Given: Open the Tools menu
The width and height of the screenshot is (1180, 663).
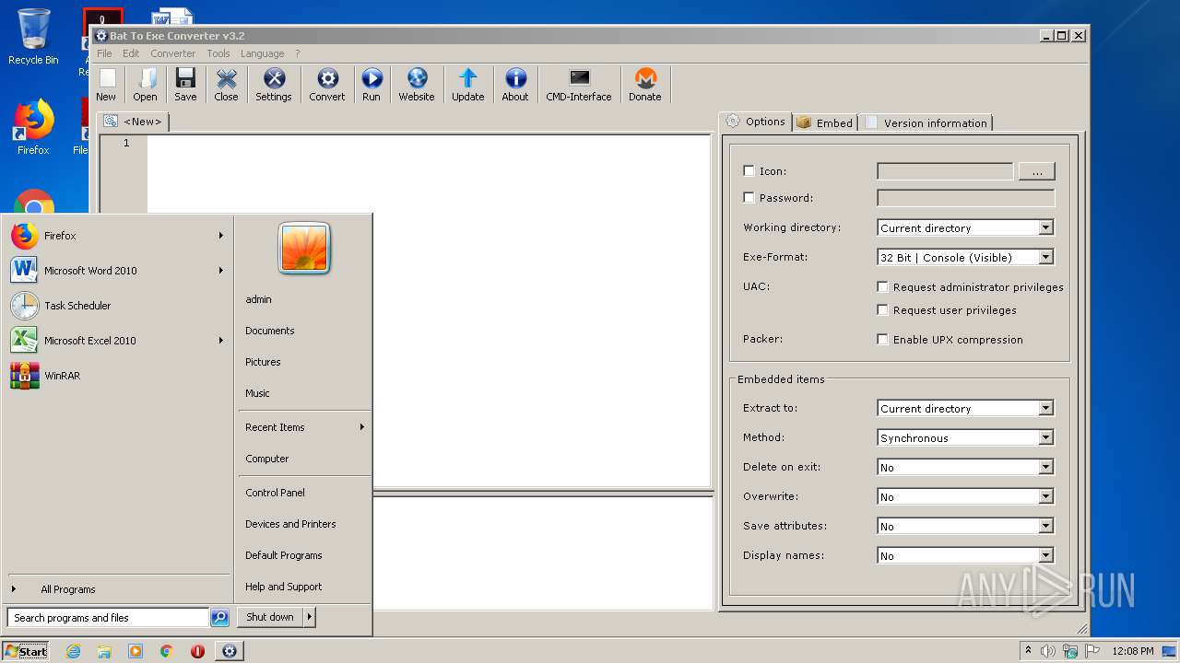Looking at the screenshot, I should (x=218, y=53).
